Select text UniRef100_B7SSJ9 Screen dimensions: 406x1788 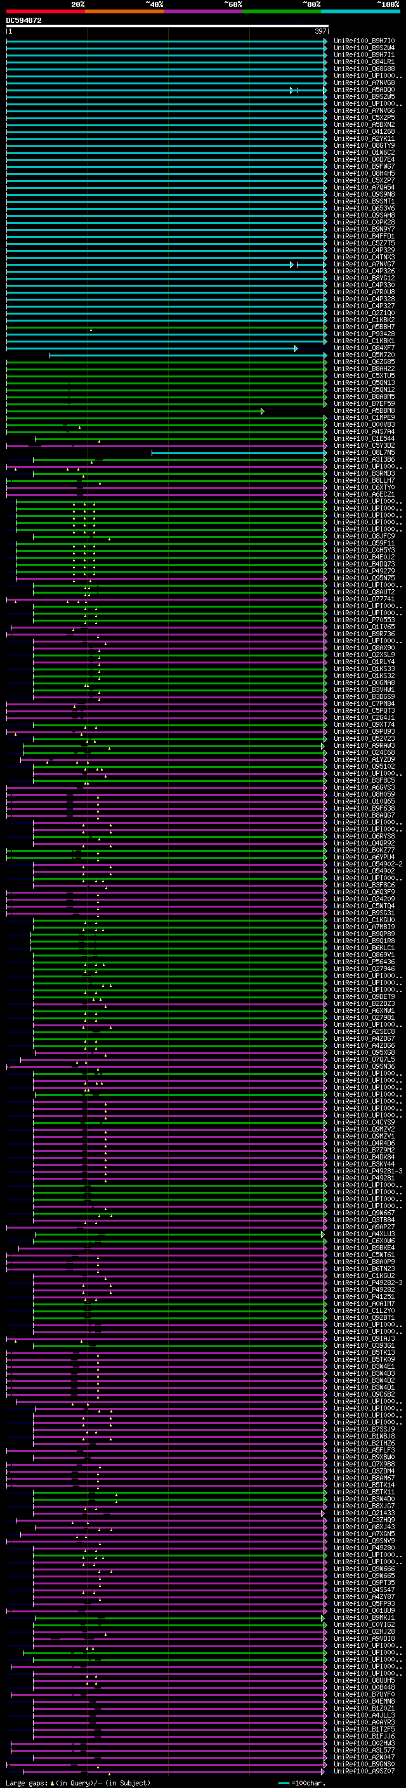[363, 1428]
